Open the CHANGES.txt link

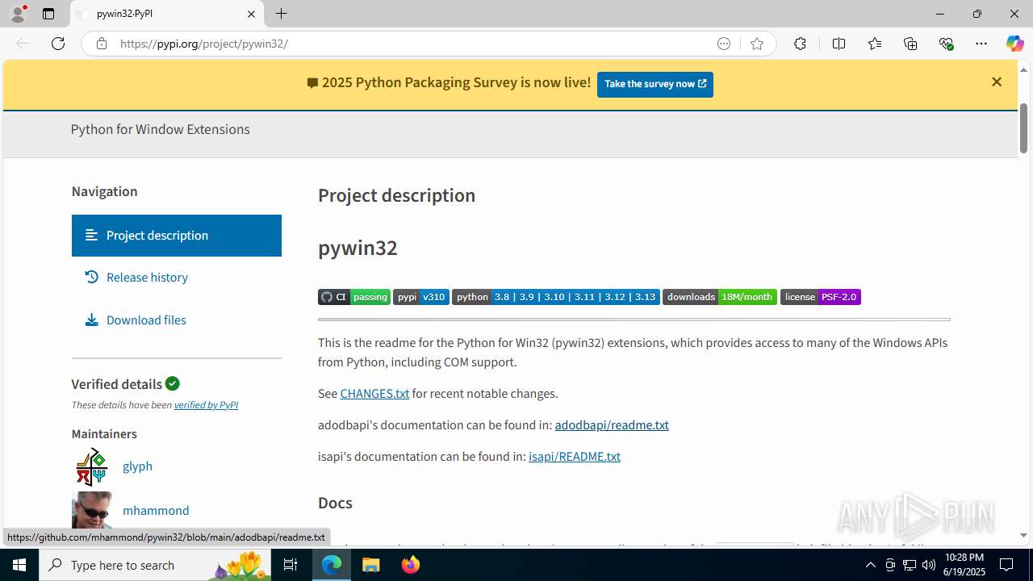[x=374, y=394]
